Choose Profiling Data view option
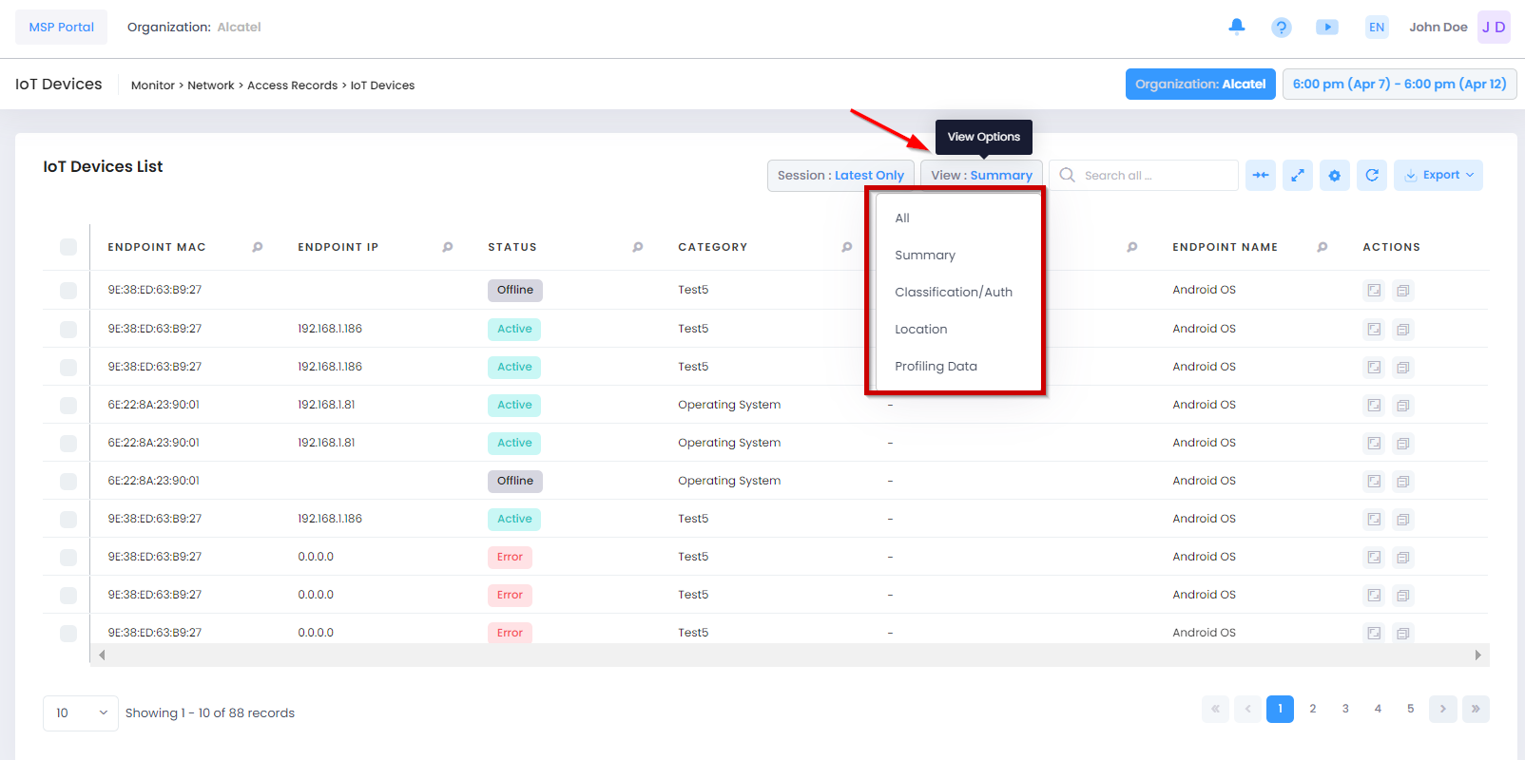The image size is (1525, 760). click(958, 366)
